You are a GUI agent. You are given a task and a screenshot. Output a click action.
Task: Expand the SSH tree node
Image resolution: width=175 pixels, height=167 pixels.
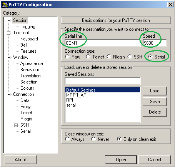[x=16, y=125]
